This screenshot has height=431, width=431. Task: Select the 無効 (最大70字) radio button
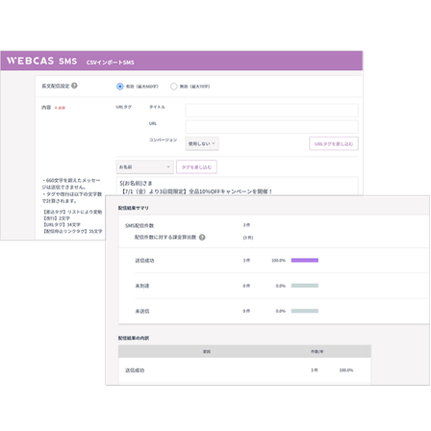coord(174,87)
